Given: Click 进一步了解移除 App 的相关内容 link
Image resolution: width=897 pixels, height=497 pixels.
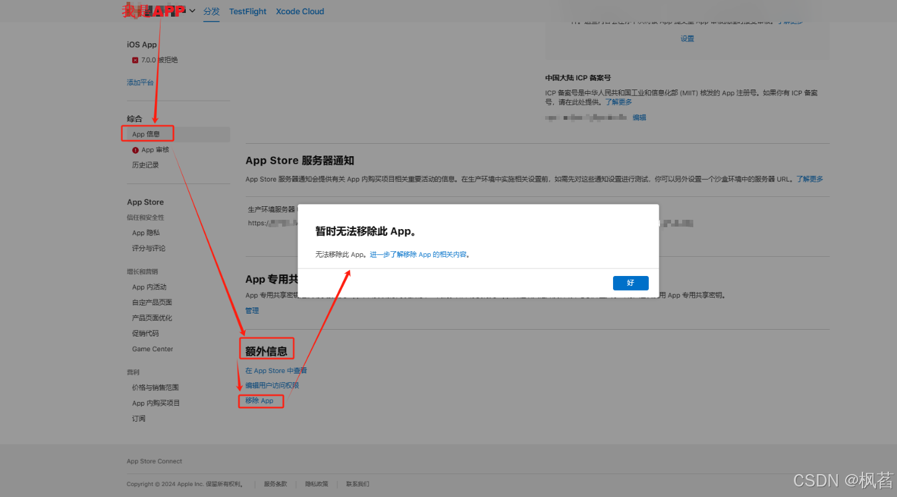Looking at the screenshot, I should click(418, 254).
